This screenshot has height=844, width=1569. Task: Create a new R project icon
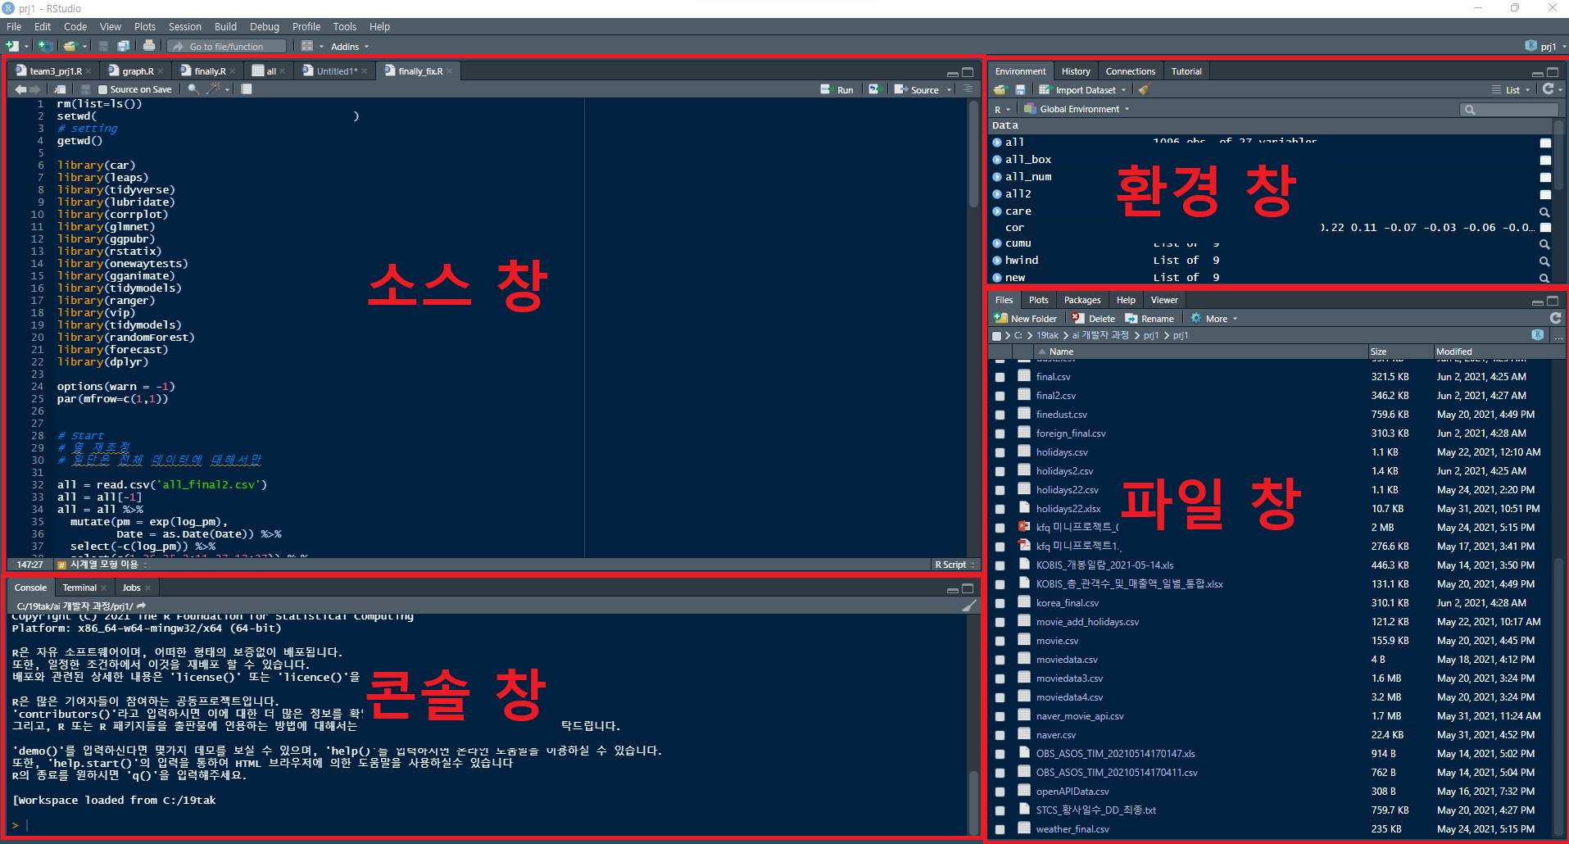[x=45, y=46]
